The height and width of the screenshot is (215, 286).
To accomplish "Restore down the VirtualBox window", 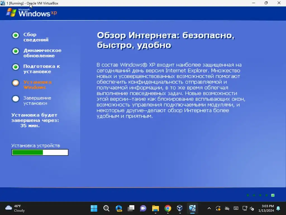I will pyautogui.click(x=266, y=3).
